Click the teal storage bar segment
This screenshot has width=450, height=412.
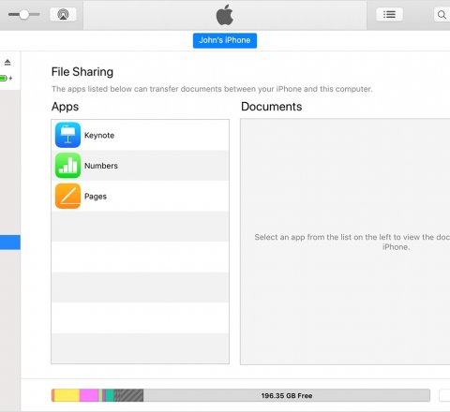point(110,395)
